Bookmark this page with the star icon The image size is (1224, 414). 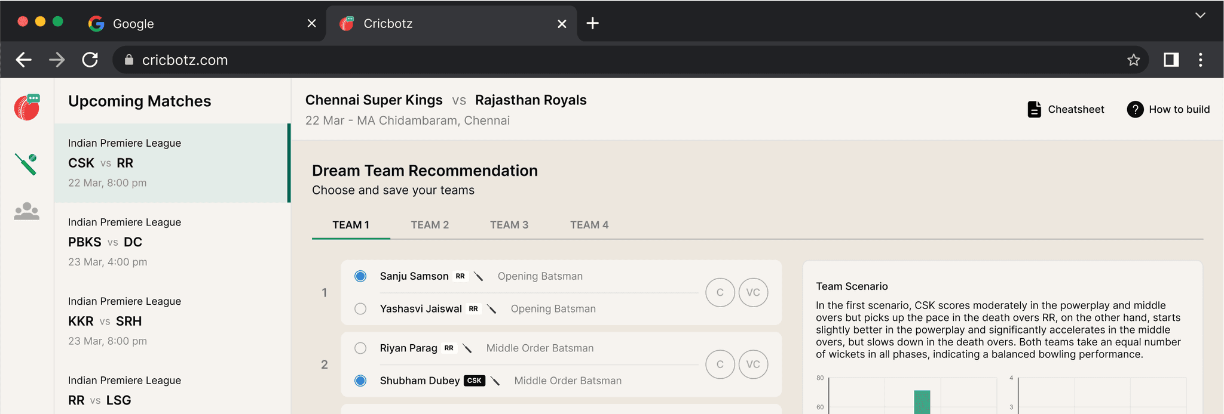(1133, 60)
